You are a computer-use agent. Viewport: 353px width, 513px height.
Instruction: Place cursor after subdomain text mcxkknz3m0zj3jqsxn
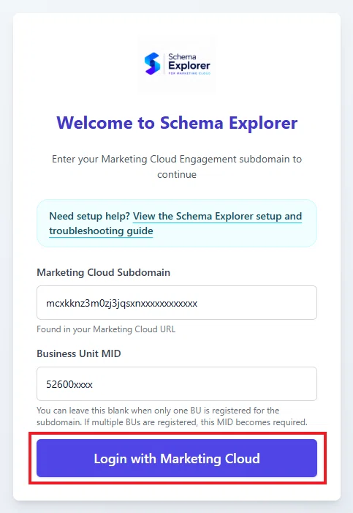[x=140, y=303]
